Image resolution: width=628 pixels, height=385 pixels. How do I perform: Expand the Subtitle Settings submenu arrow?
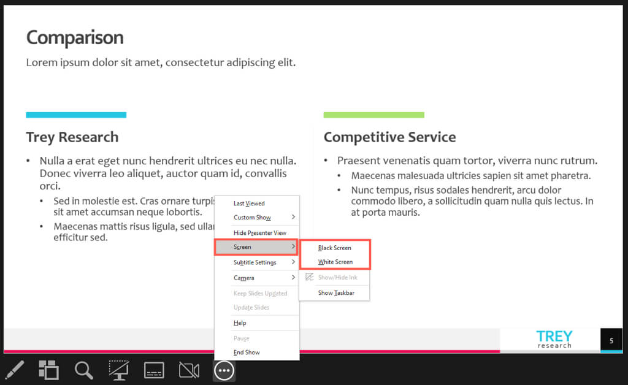coord(293,262)
